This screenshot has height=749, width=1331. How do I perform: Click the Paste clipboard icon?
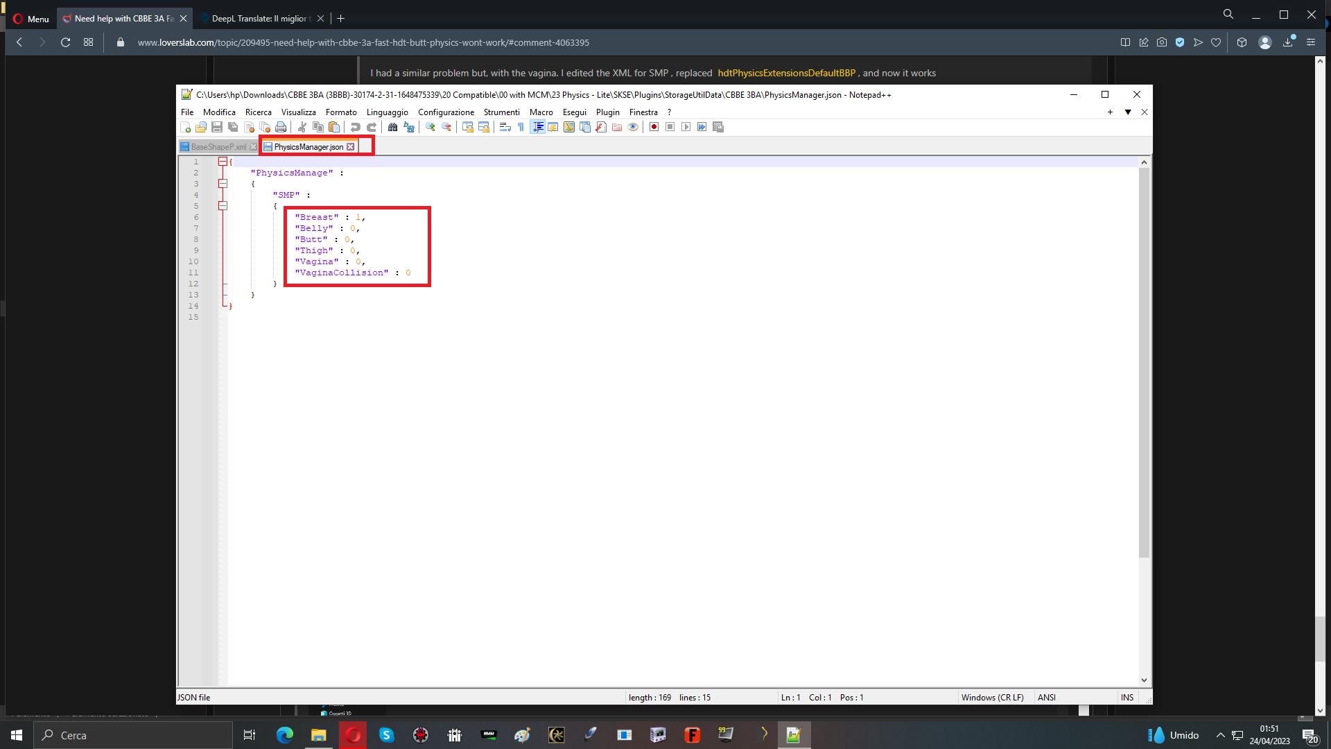point(334,127)
